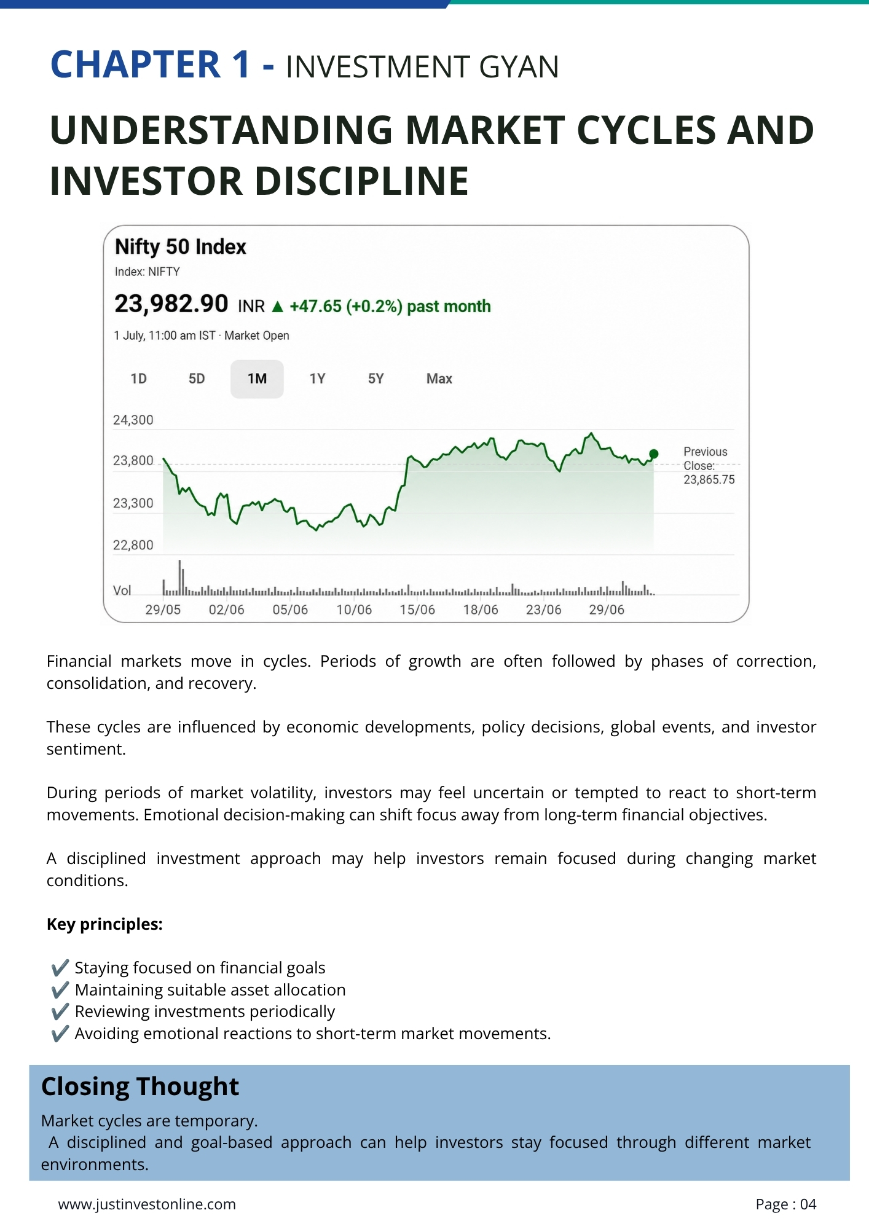Select the 1D time range tab
This screenshot has width=869, height=1229.
[x=138, y=379]
